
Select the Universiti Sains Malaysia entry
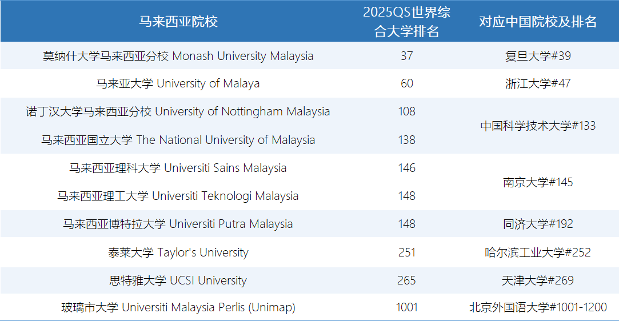click(x=178, y=168)
